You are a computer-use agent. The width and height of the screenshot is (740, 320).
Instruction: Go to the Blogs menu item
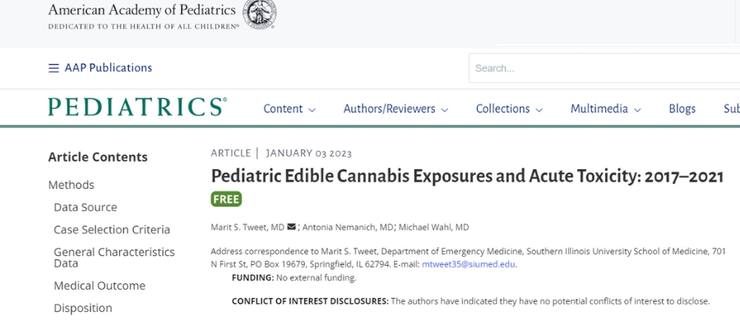pos(682,109)
